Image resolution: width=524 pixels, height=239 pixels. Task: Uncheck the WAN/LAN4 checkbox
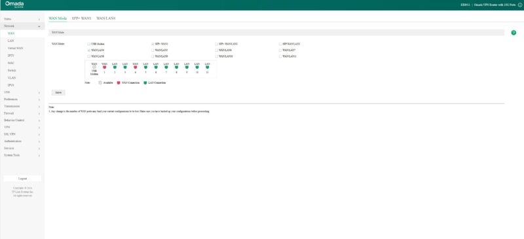[88, 50]
